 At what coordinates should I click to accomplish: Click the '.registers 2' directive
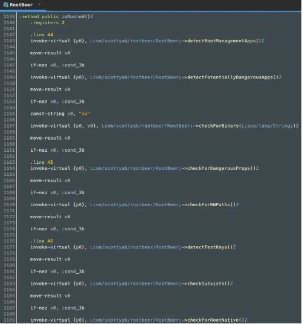(47, 23)
